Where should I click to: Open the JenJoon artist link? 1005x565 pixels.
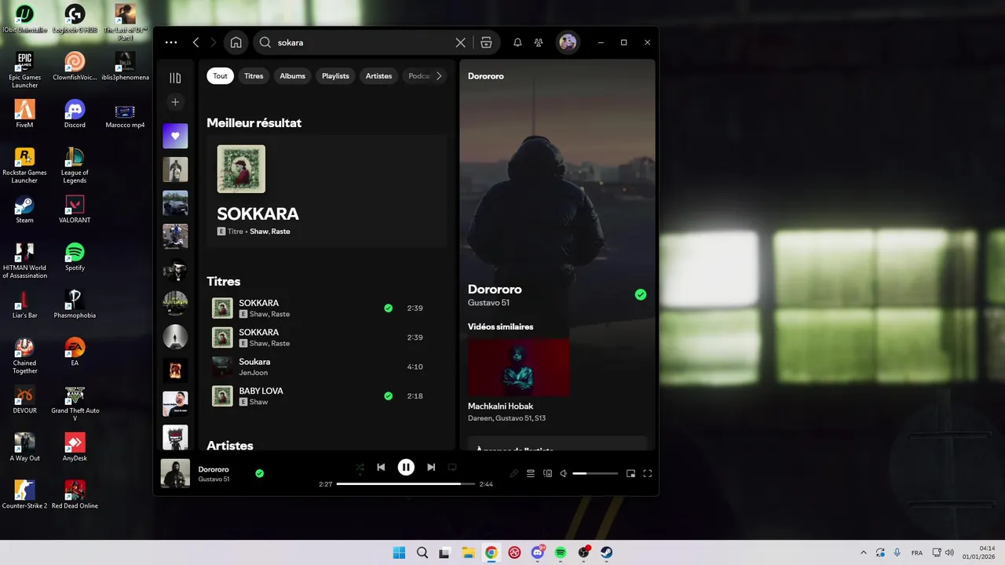[x=254, y=373]
